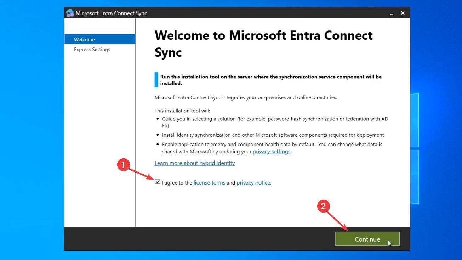This screenshot has width=462, height=260.
Task: Close the Entra Connect Sync window
Action: coord(403,13)
